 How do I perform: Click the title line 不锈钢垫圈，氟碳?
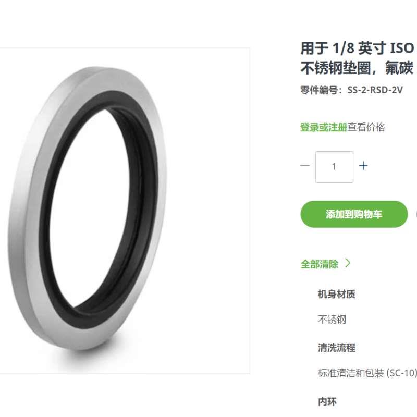click(357, 68)
